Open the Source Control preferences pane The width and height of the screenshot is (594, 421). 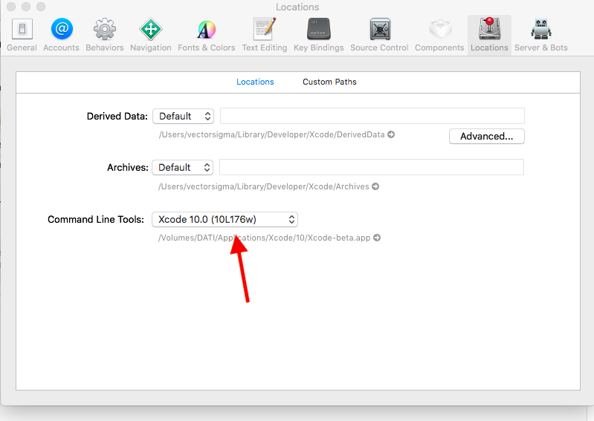380,35
